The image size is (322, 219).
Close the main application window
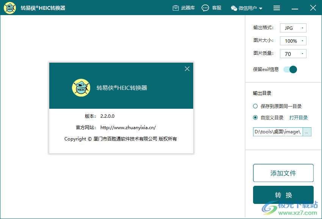pyautogui.click(x=313, y=8)
